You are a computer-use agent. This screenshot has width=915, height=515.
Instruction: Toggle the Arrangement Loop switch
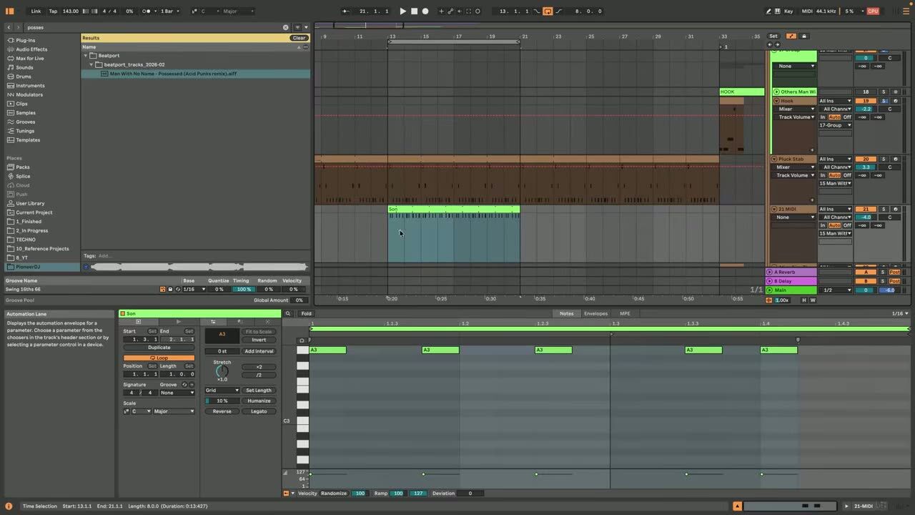pyautogui.click(x=548, y=11)
